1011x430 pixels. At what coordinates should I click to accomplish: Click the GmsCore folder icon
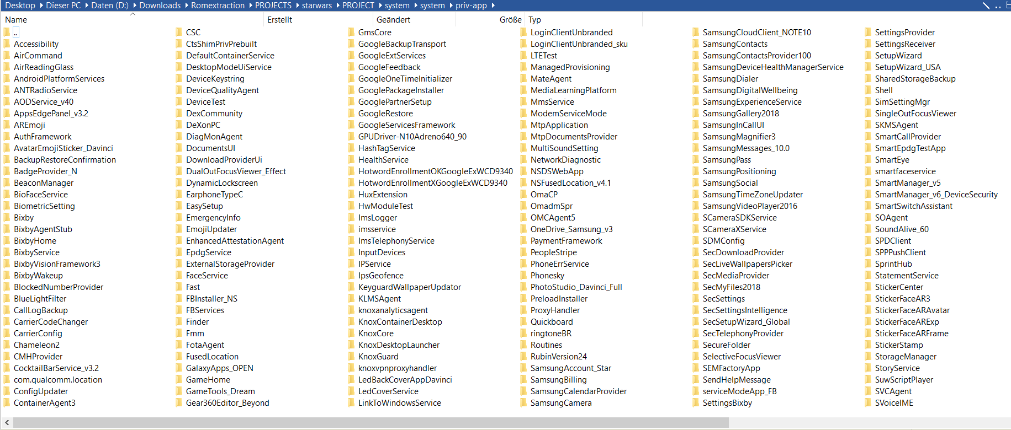351,33
